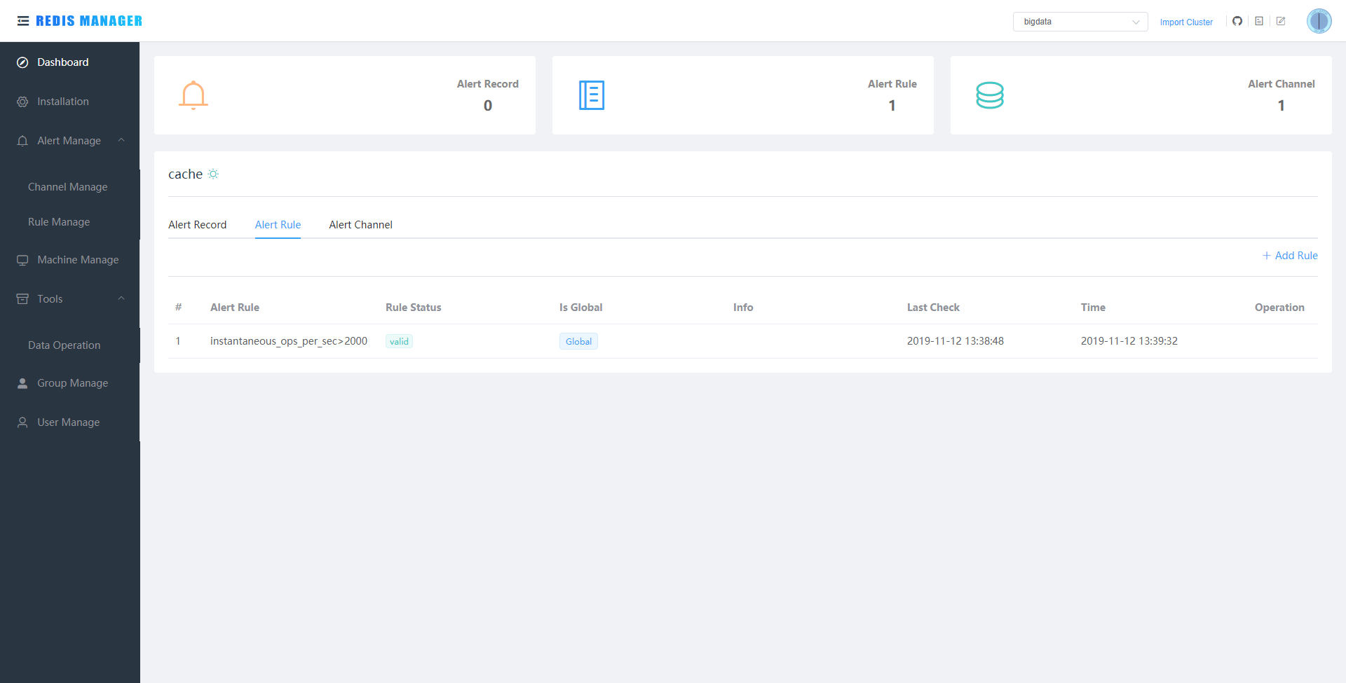Viewport: 1346px width, 683px height.
Task: Open the user avatar menu
Action: click(1319, 21)
